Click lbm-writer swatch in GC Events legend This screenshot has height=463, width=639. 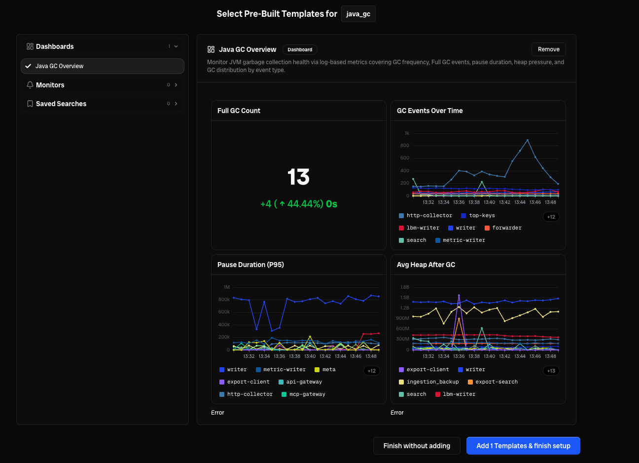click(401, 228)
